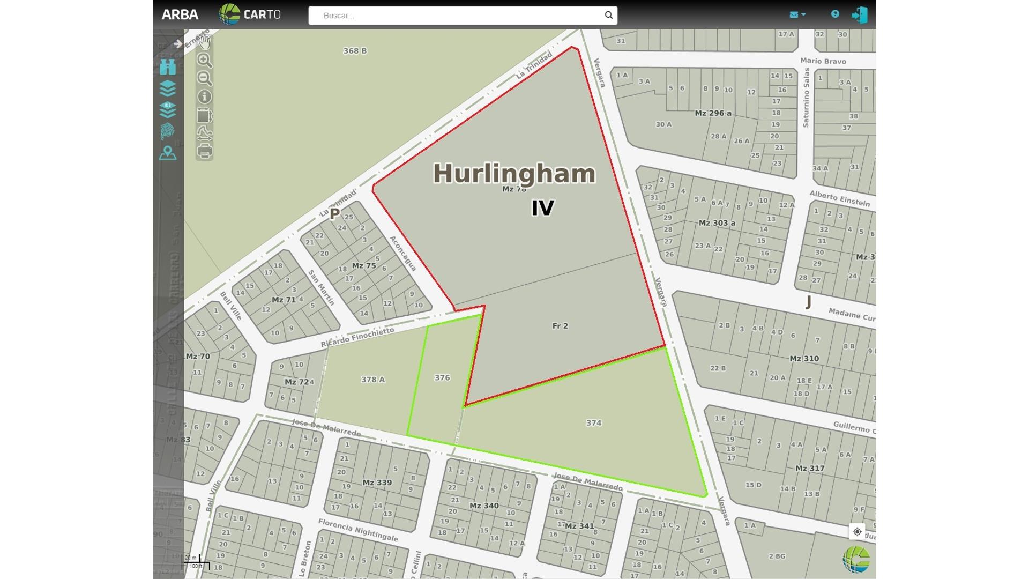This screenshot has height=579, width=1029.
Task: Click the ARBA logo link
Action: [180, 14]
